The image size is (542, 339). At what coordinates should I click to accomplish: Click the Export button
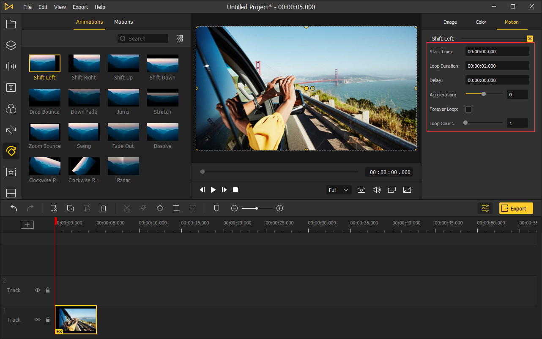[516, 208]
